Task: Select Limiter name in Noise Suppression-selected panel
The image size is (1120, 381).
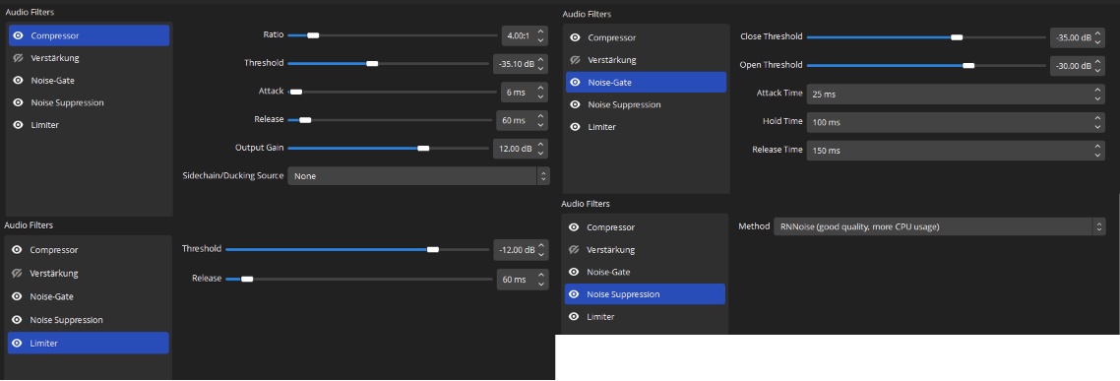Action: tap(600, 317)
